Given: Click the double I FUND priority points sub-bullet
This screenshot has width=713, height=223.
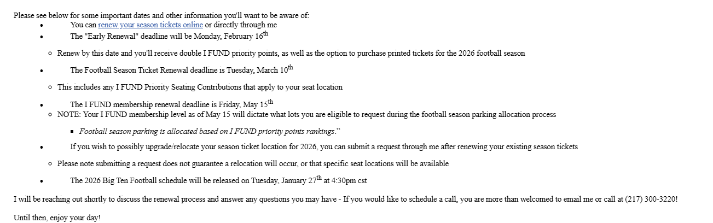Looking at the screenshot, I should 291,54.
